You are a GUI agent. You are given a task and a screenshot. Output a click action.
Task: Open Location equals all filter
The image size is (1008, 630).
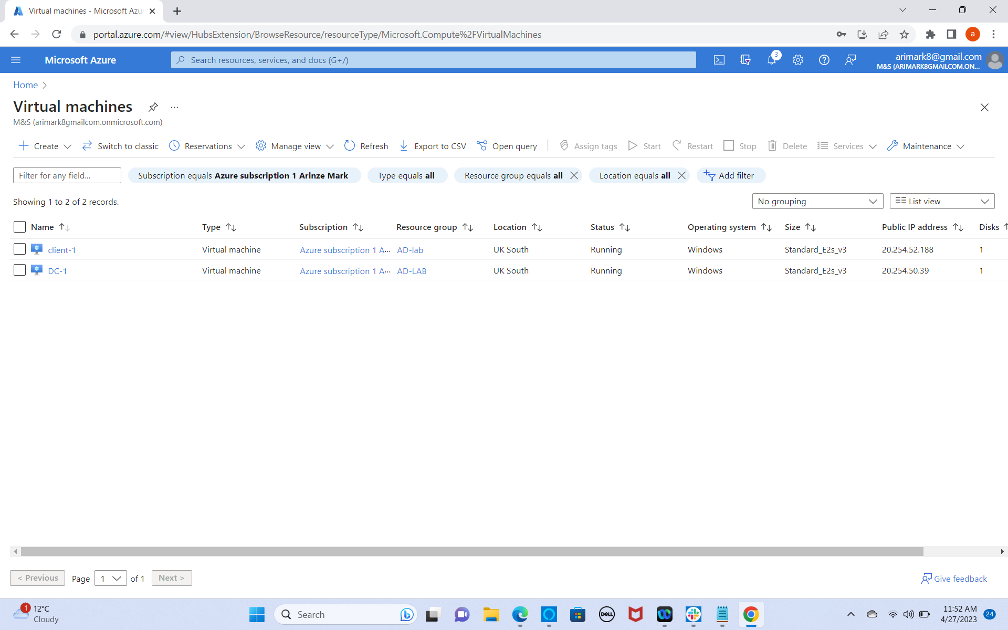pyautogui.click(x=634, y=175)
